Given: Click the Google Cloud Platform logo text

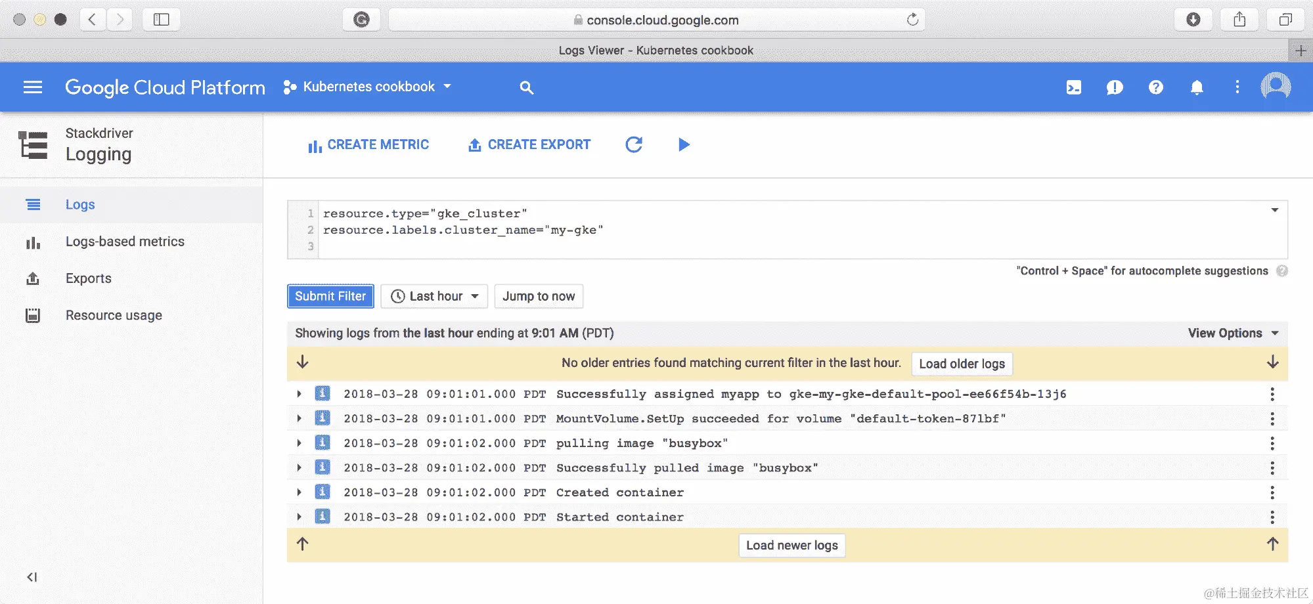Looking at the screenshot, I should click(x=165, y=87).
